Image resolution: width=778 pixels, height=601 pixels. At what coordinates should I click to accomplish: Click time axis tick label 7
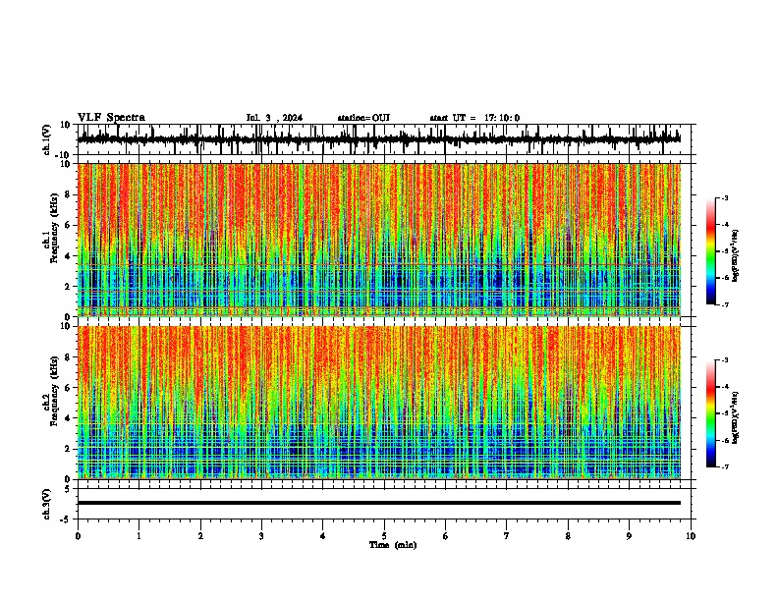(507, 536)
